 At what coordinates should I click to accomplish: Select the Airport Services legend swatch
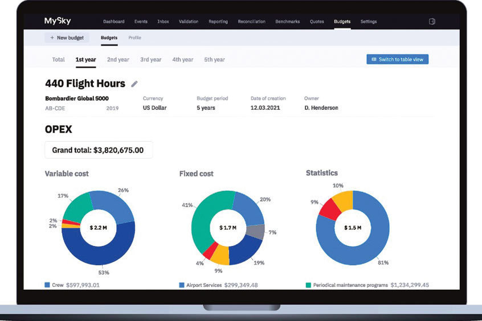[x=182, y=285]
